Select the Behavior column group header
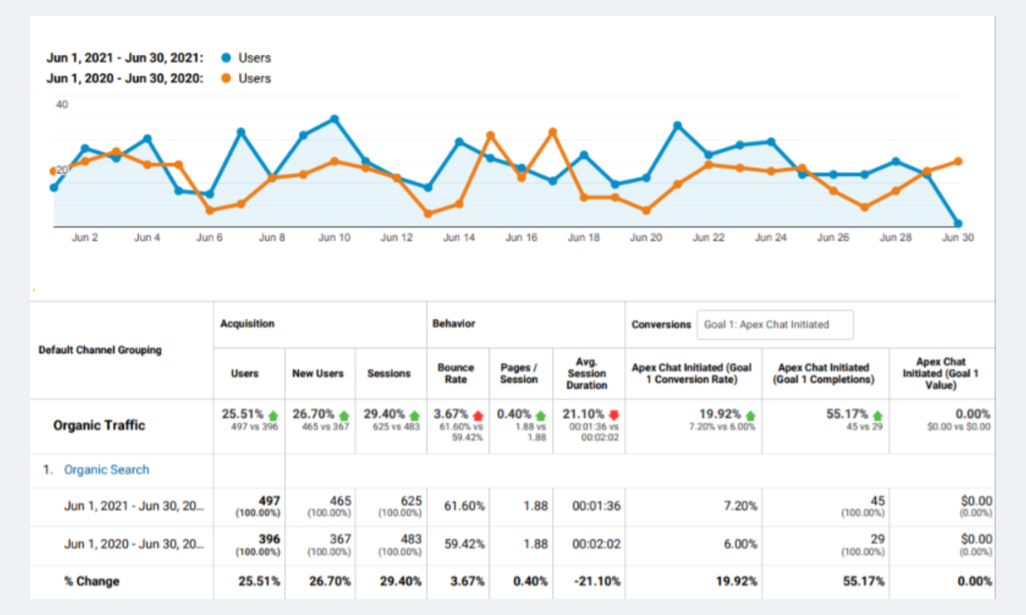 click(x=453, y=324)
